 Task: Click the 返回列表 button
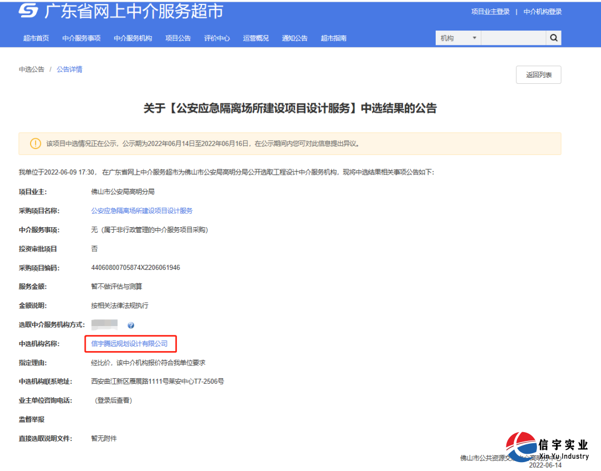click(x=538, y=74)
